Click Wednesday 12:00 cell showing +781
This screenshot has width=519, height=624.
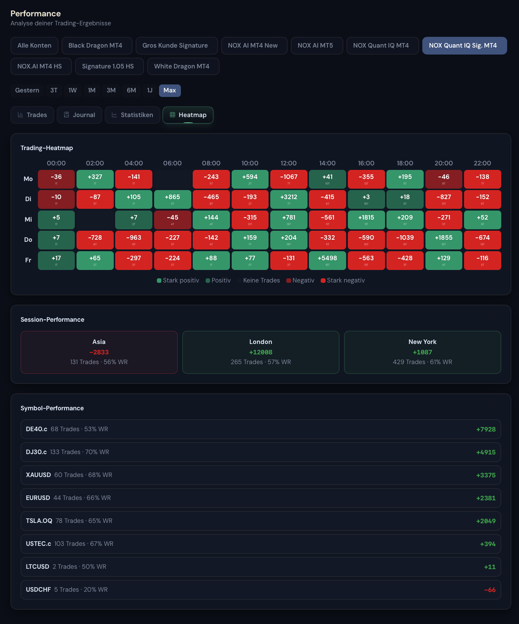click(289, 220)
